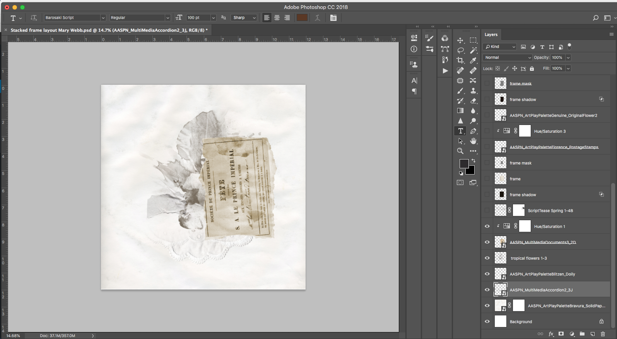Toggle Character and Paragraph panels button
This screenshot has width=617, height=339.
pos(333,18)
